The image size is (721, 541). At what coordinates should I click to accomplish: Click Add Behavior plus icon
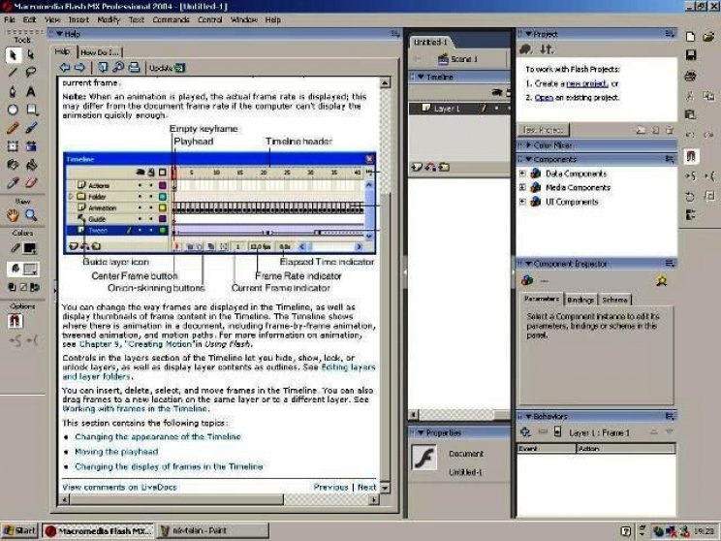point(525,432)
